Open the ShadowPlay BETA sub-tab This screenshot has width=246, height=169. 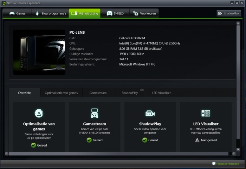pos(130,93)
